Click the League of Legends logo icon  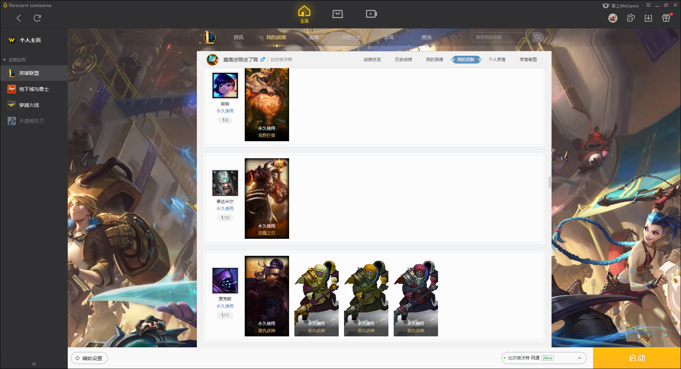[x=210, y=37]
